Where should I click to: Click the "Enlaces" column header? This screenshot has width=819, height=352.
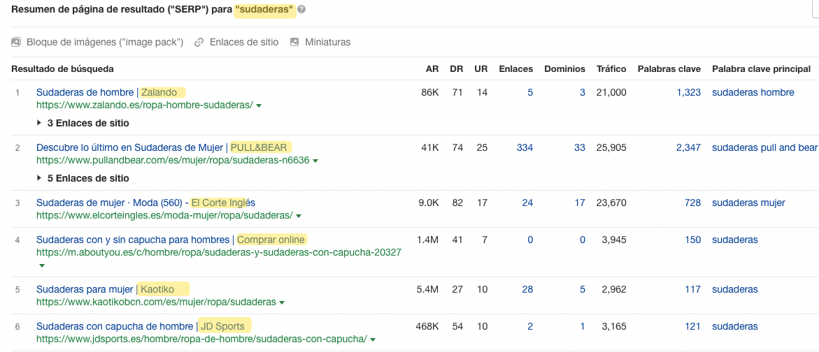[516, 69]
